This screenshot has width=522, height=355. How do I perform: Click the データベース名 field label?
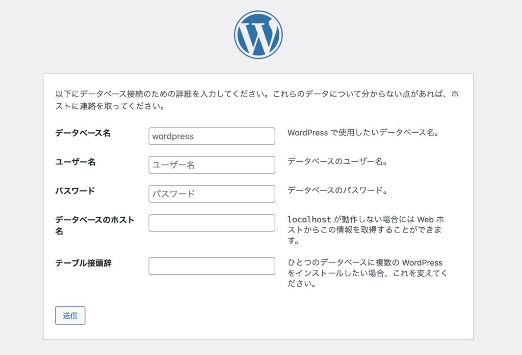coord(83,133)
